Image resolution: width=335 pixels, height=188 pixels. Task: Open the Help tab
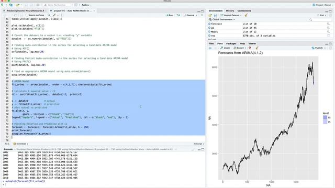click(242, 43)
